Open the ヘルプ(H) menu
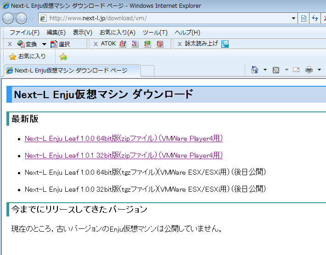Screen dimensions: 326x255 (187, 33)
